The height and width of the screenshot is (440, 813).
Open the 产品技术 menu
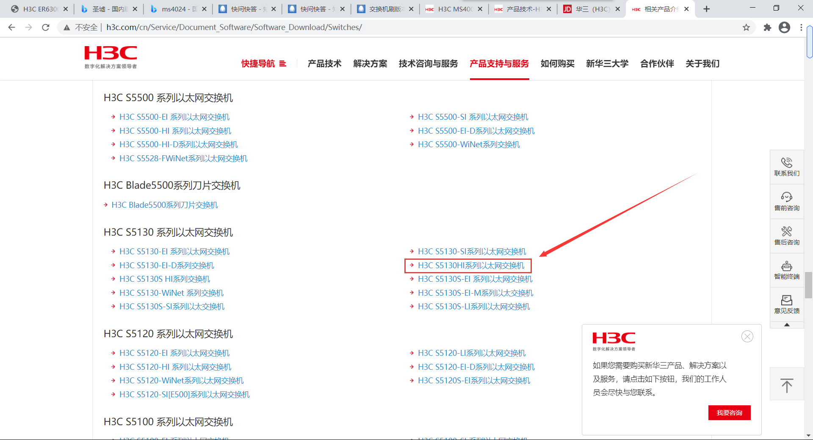(x=324, y=63)
